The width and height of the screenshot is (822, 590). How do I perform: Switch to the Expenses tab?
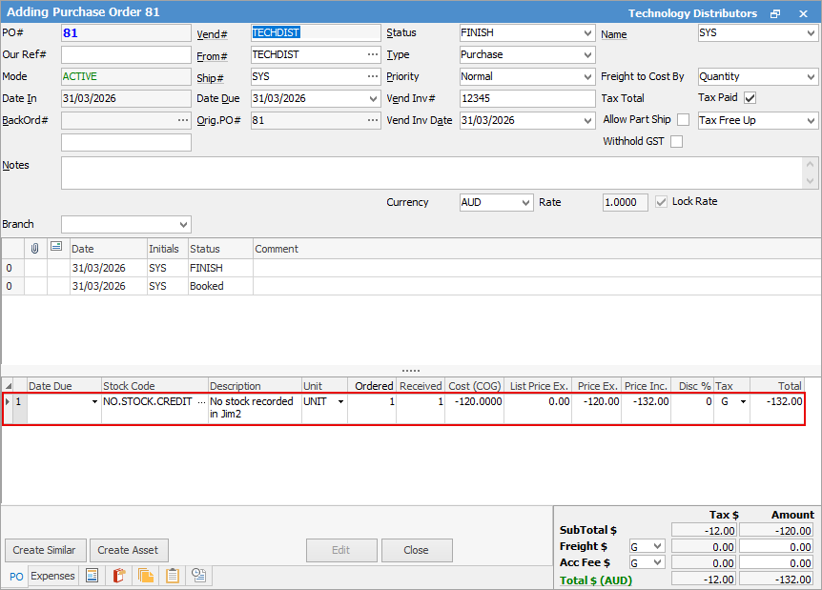(52, 576)
